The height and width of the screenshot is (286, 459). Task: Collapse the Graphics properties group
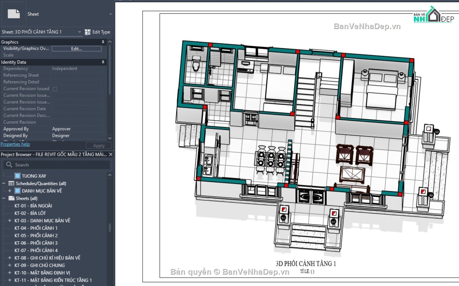[x=103, y=42]
